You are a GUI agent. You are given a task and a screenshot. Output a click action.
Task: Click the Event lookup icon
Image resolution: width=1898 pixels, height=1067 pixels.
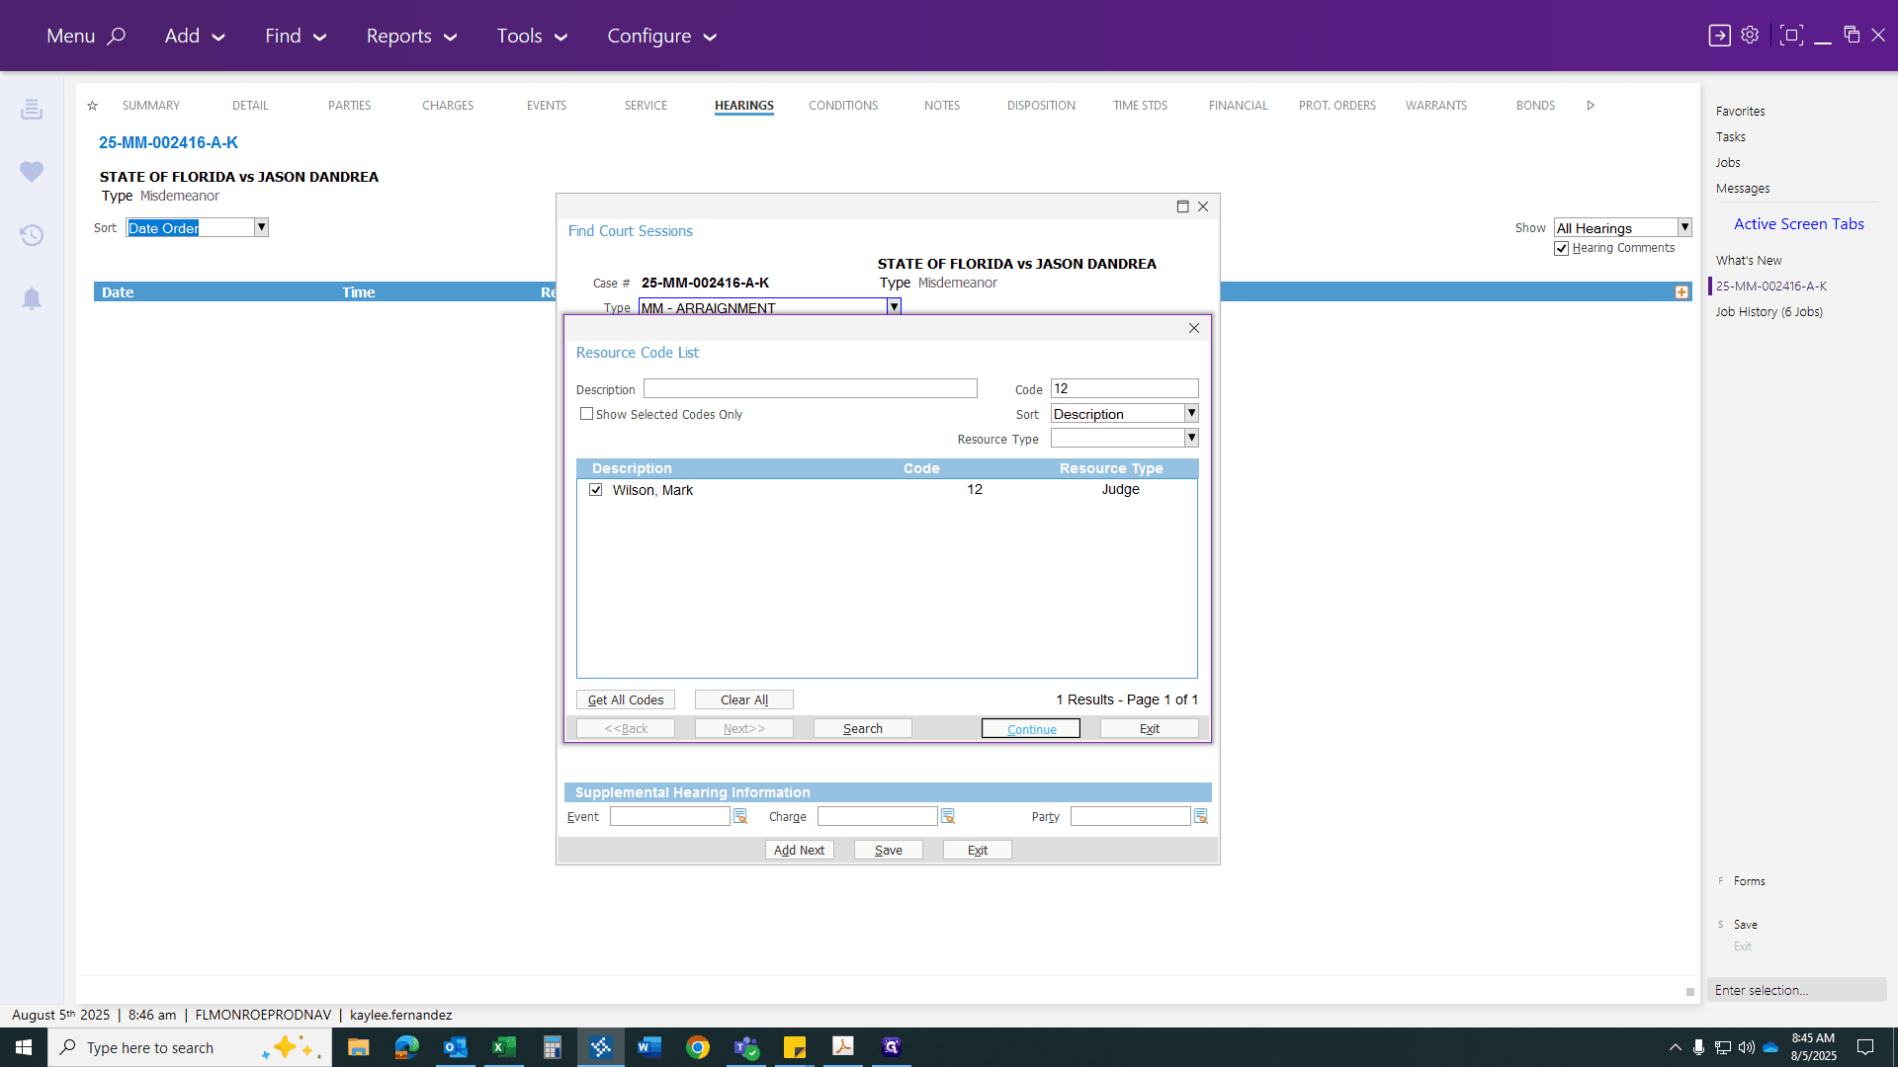pyautogui.click(x=740, y=816)
